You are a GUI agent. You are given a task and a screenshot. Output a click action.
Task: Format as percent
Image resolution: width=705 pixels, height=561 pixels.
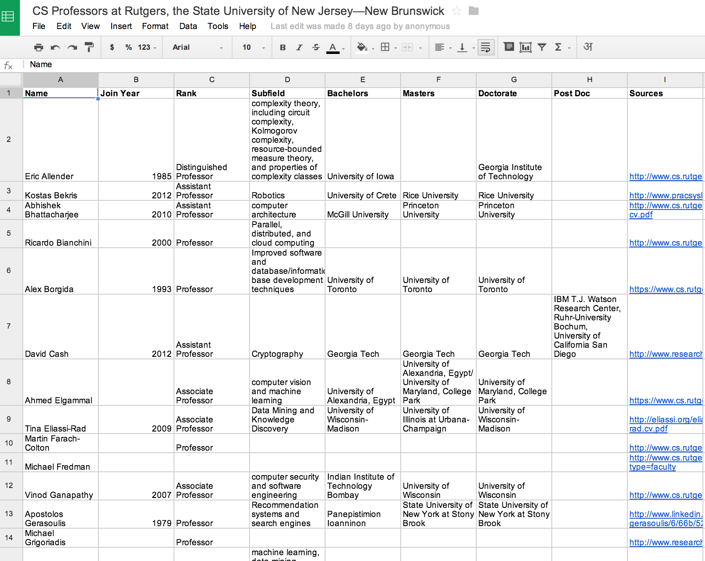tap(129, 47)
